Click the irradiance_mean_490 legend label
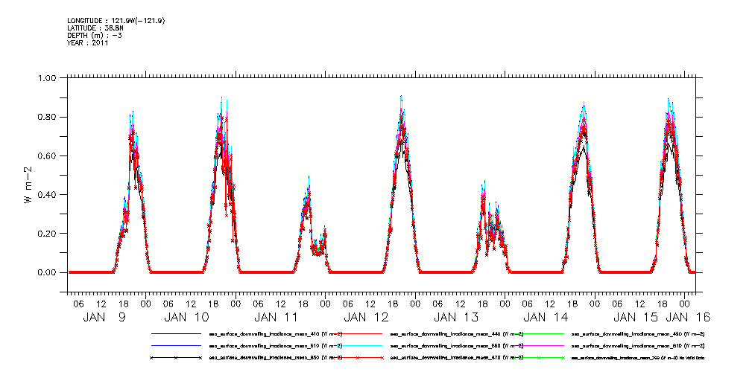752x375 pixels. [x=638, y=333]
